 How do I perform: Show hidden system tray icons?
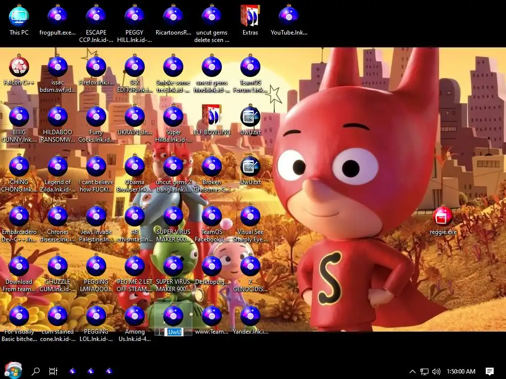[412, 371]
